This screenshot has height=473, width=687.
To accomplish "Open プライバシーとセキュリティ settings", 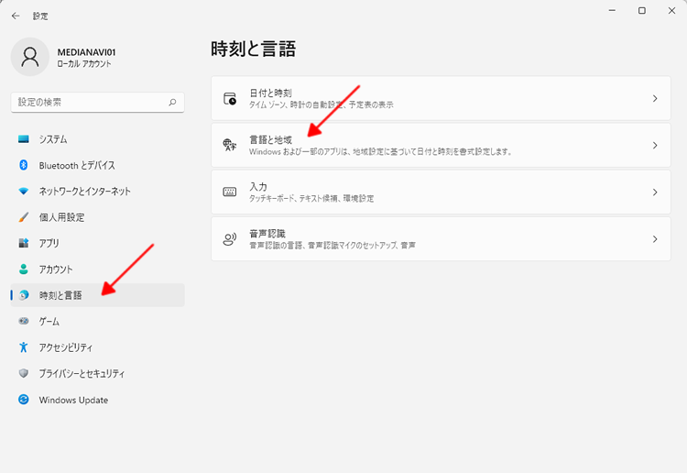I will pyautogui.click(x=82, y=374).
